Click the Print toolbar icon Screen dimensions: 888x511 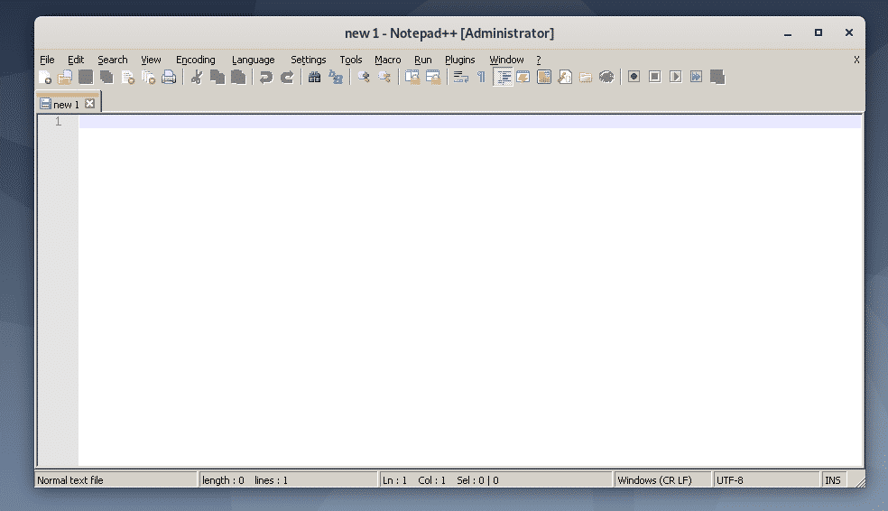(169, 77)
